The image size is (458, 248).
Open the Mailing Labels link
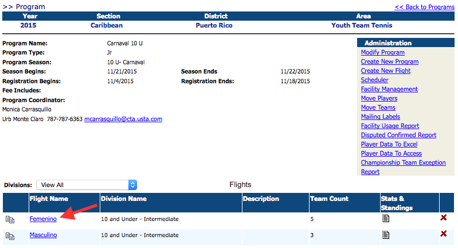point(380,117)
